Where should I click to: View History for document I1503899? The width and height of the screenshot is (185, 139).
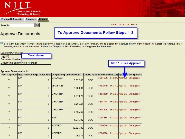114,94
